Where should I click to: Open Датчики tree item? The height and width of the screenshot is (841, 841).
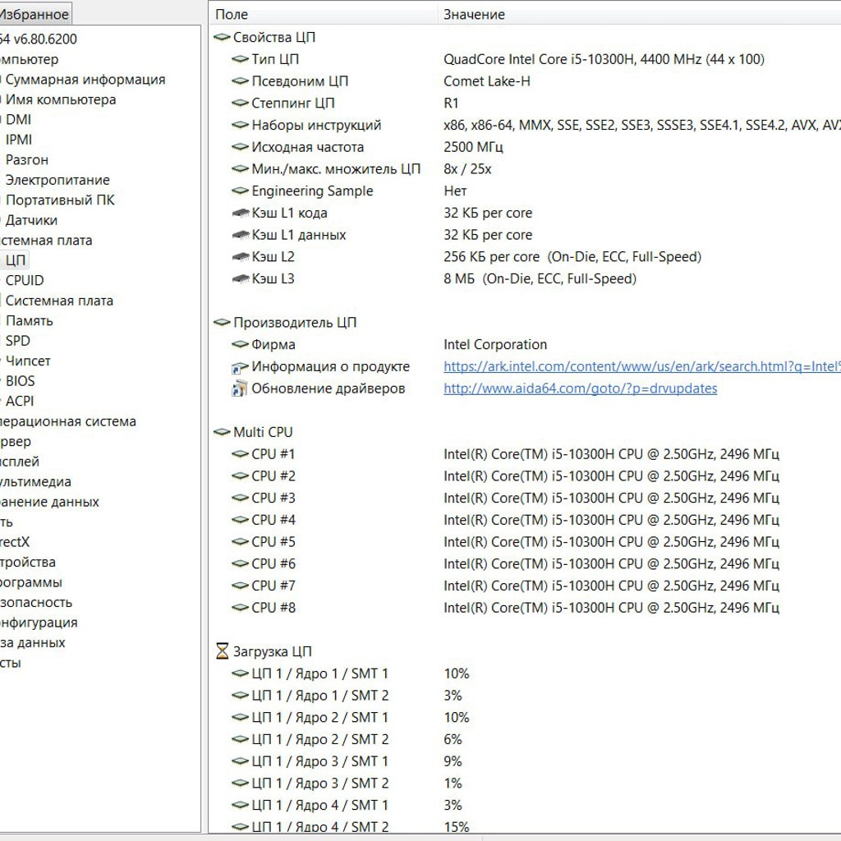click(x=31, y=220)
